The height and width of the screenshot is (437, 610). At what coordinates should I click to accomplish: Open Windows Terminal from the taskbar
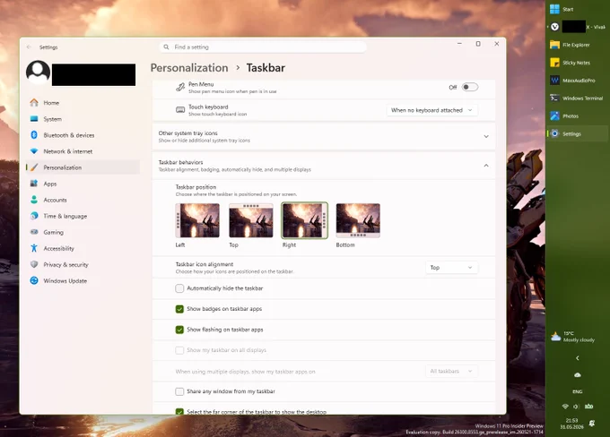[577, 99]
